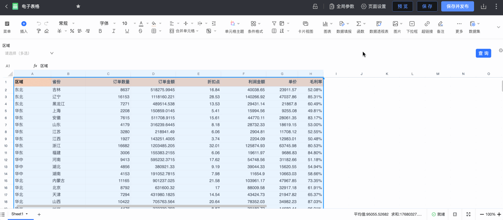The width and height of the screenshot is (503, 220).
Task: Toggle italic formatting
Action: pyautogui.click(x=114, y=31)
